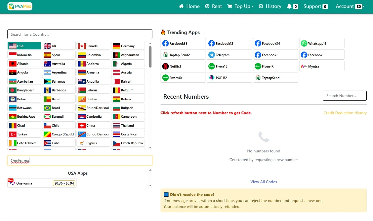Choose the Myntra app
Image resolution: width=373 pixels, height=221 pixels.
[x=322, y=66]
